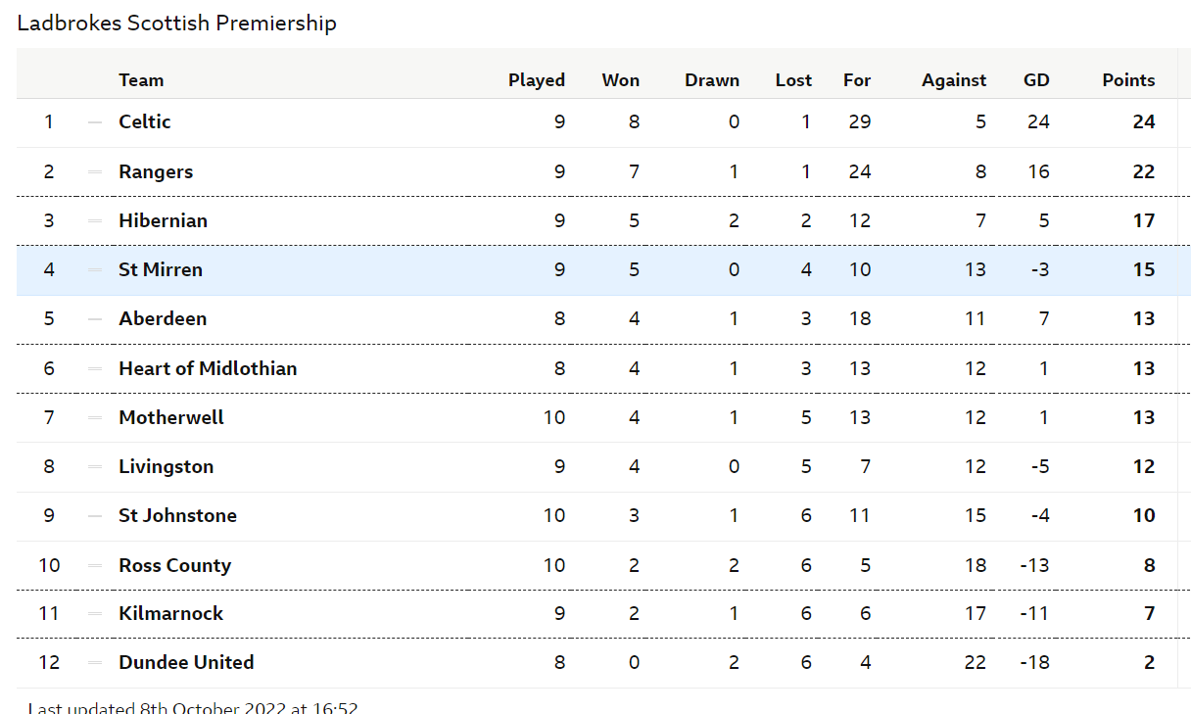Click the movement indicator icon in Hibernian row
Image resolution: width=1191 pixels, height=714 pixels.
[x=95, y=220]
